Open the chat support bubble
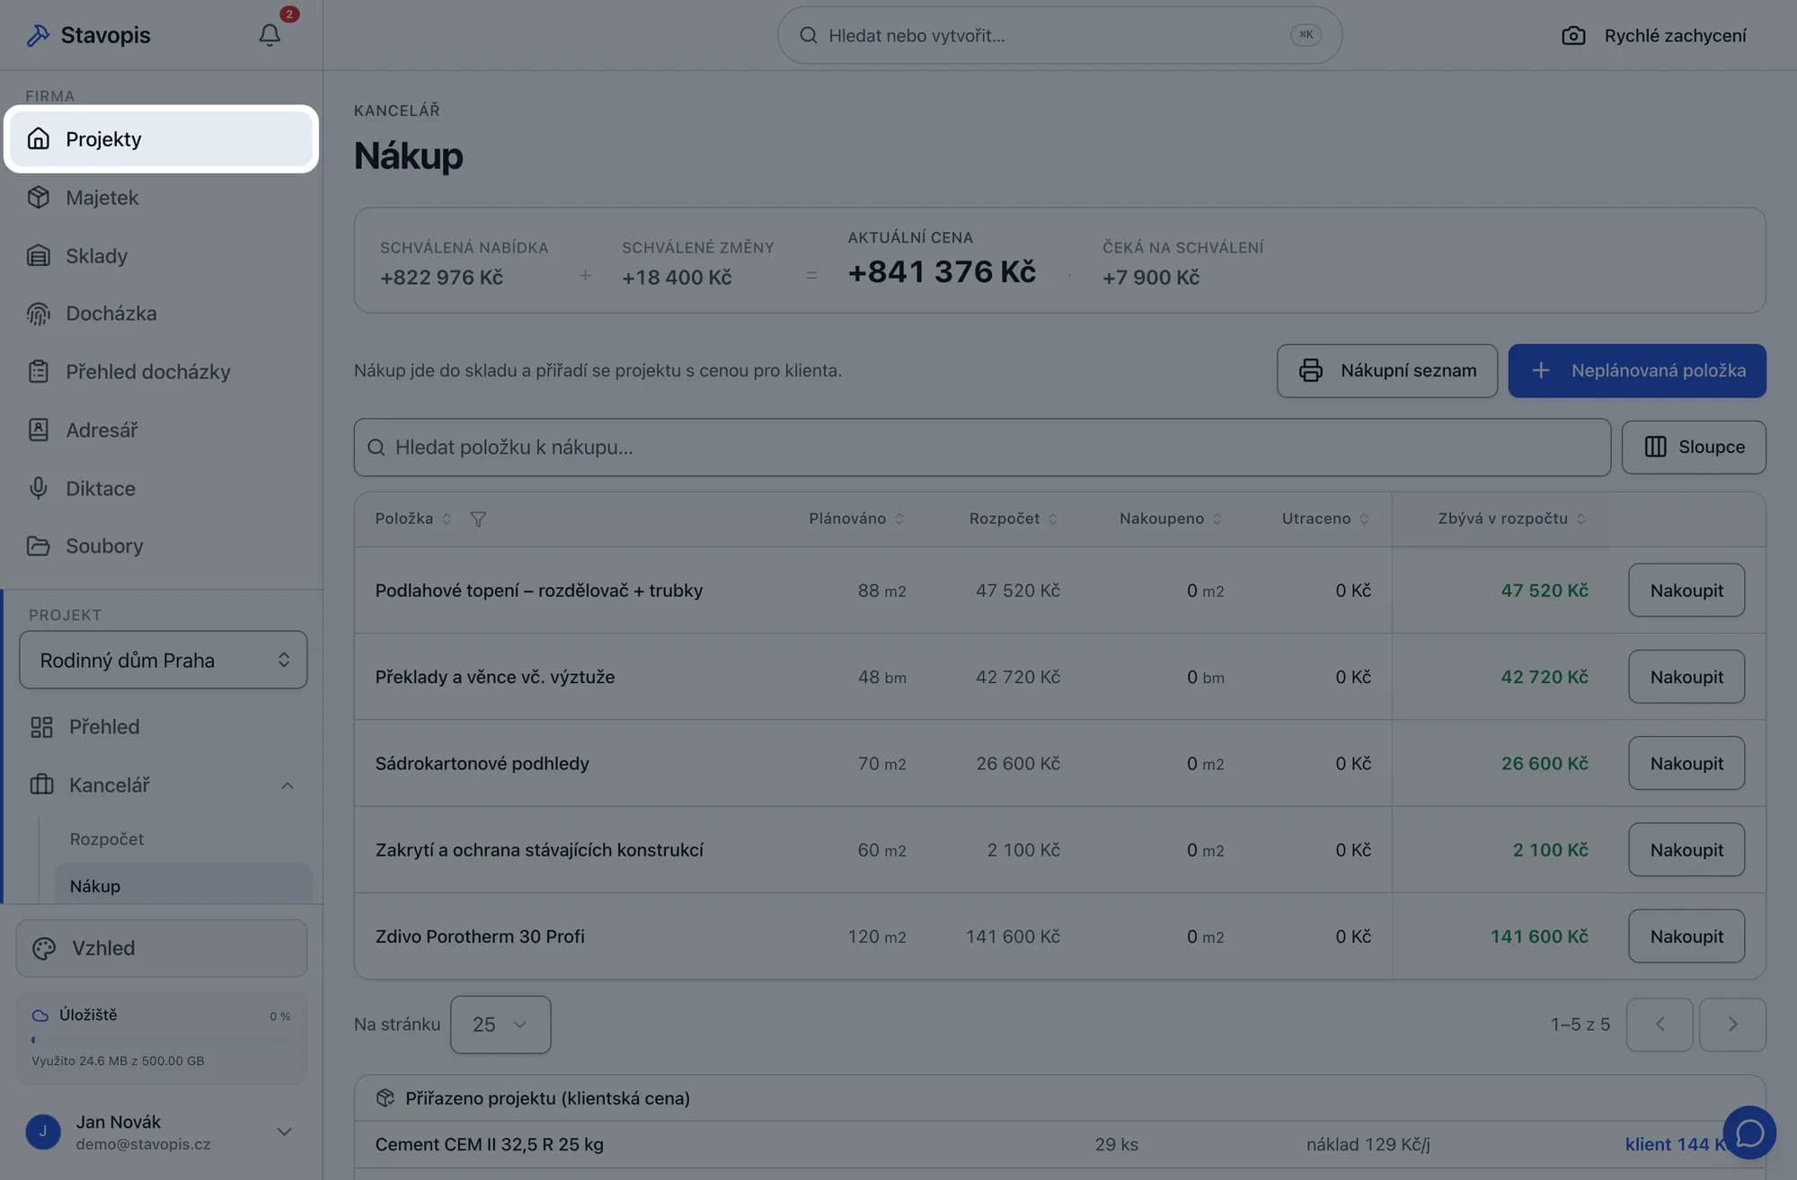The width and height of the screenshot is (1797, 1180). coord(1749,1133)
